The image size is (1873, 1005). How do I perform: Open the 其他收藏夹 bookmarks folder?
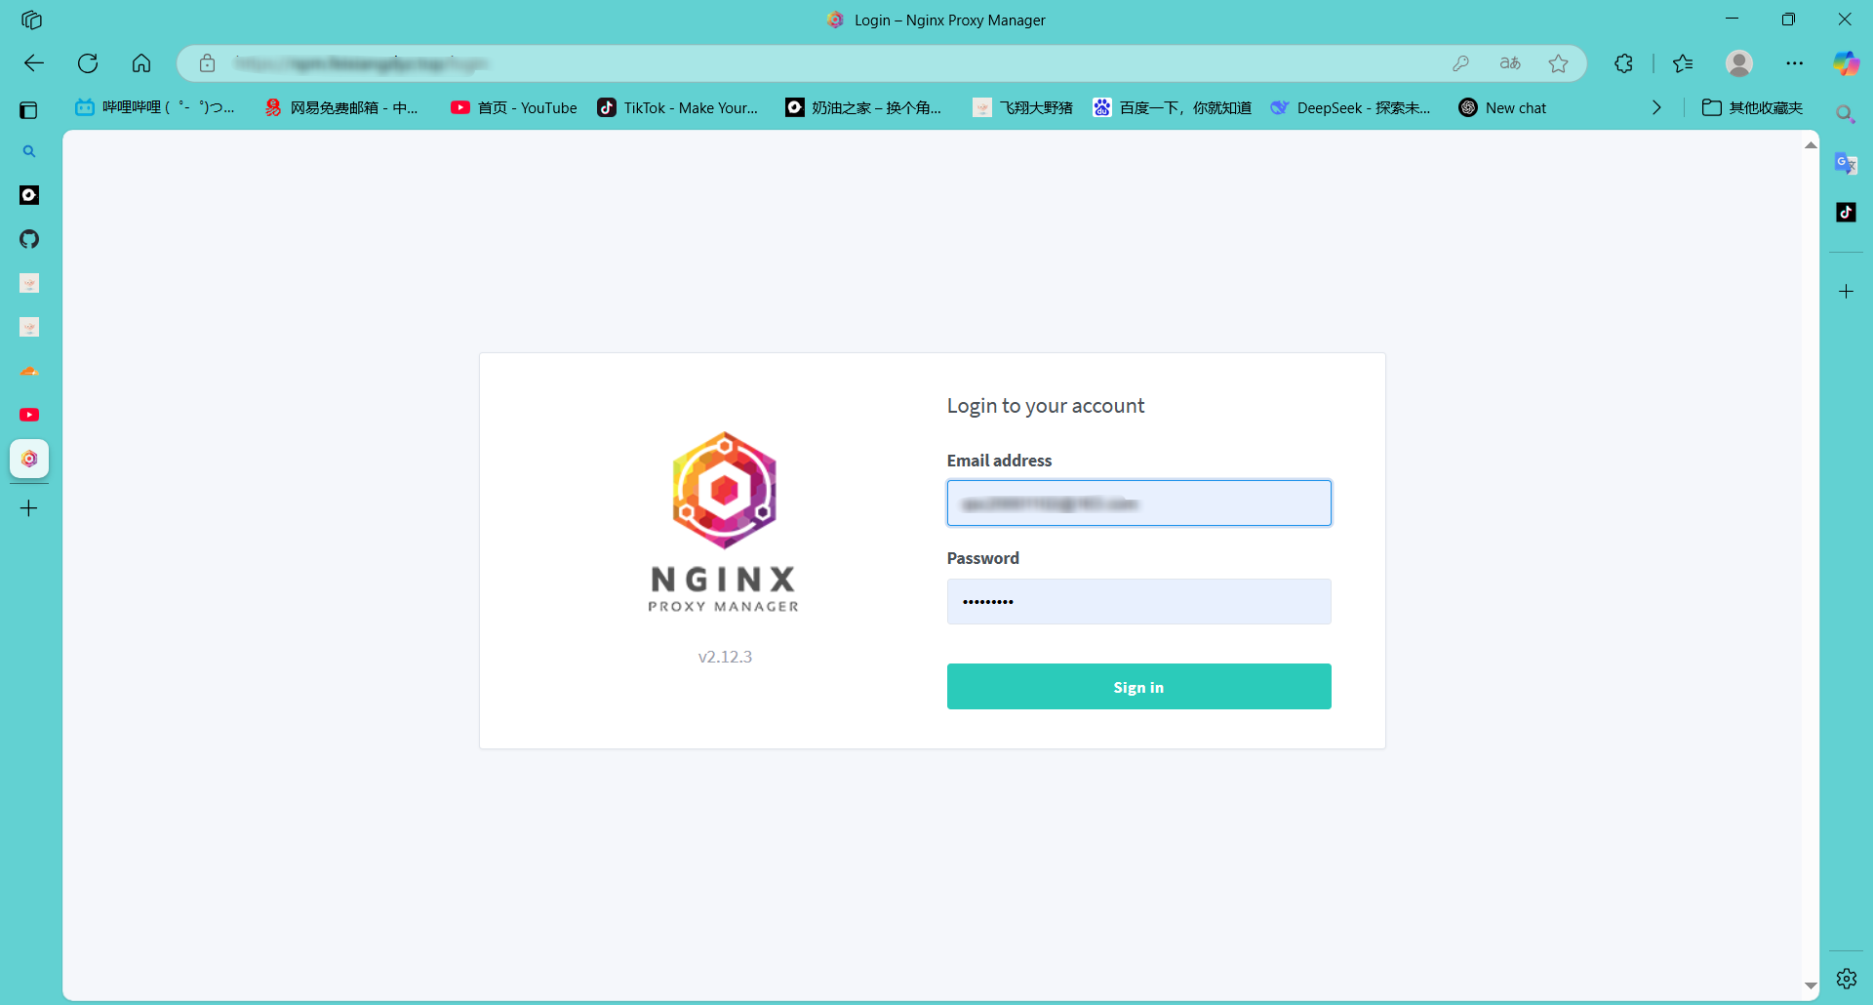tap(1753, 107)
